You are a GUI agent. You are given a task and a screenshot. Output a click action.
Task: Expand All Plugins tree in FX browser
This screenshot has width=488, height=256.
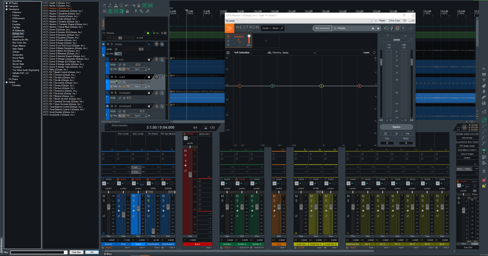pyautogui.click(x=6, y=3)
